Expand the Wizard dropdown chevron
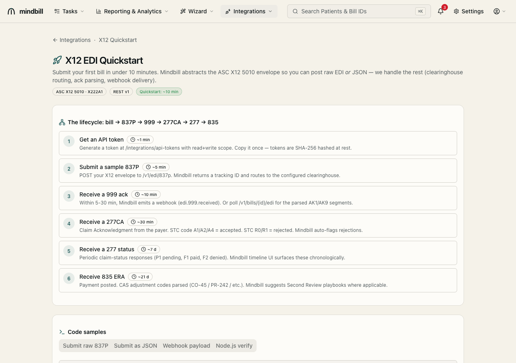The width and height of the screenshot is (516, 363). [x=212, y=11]
